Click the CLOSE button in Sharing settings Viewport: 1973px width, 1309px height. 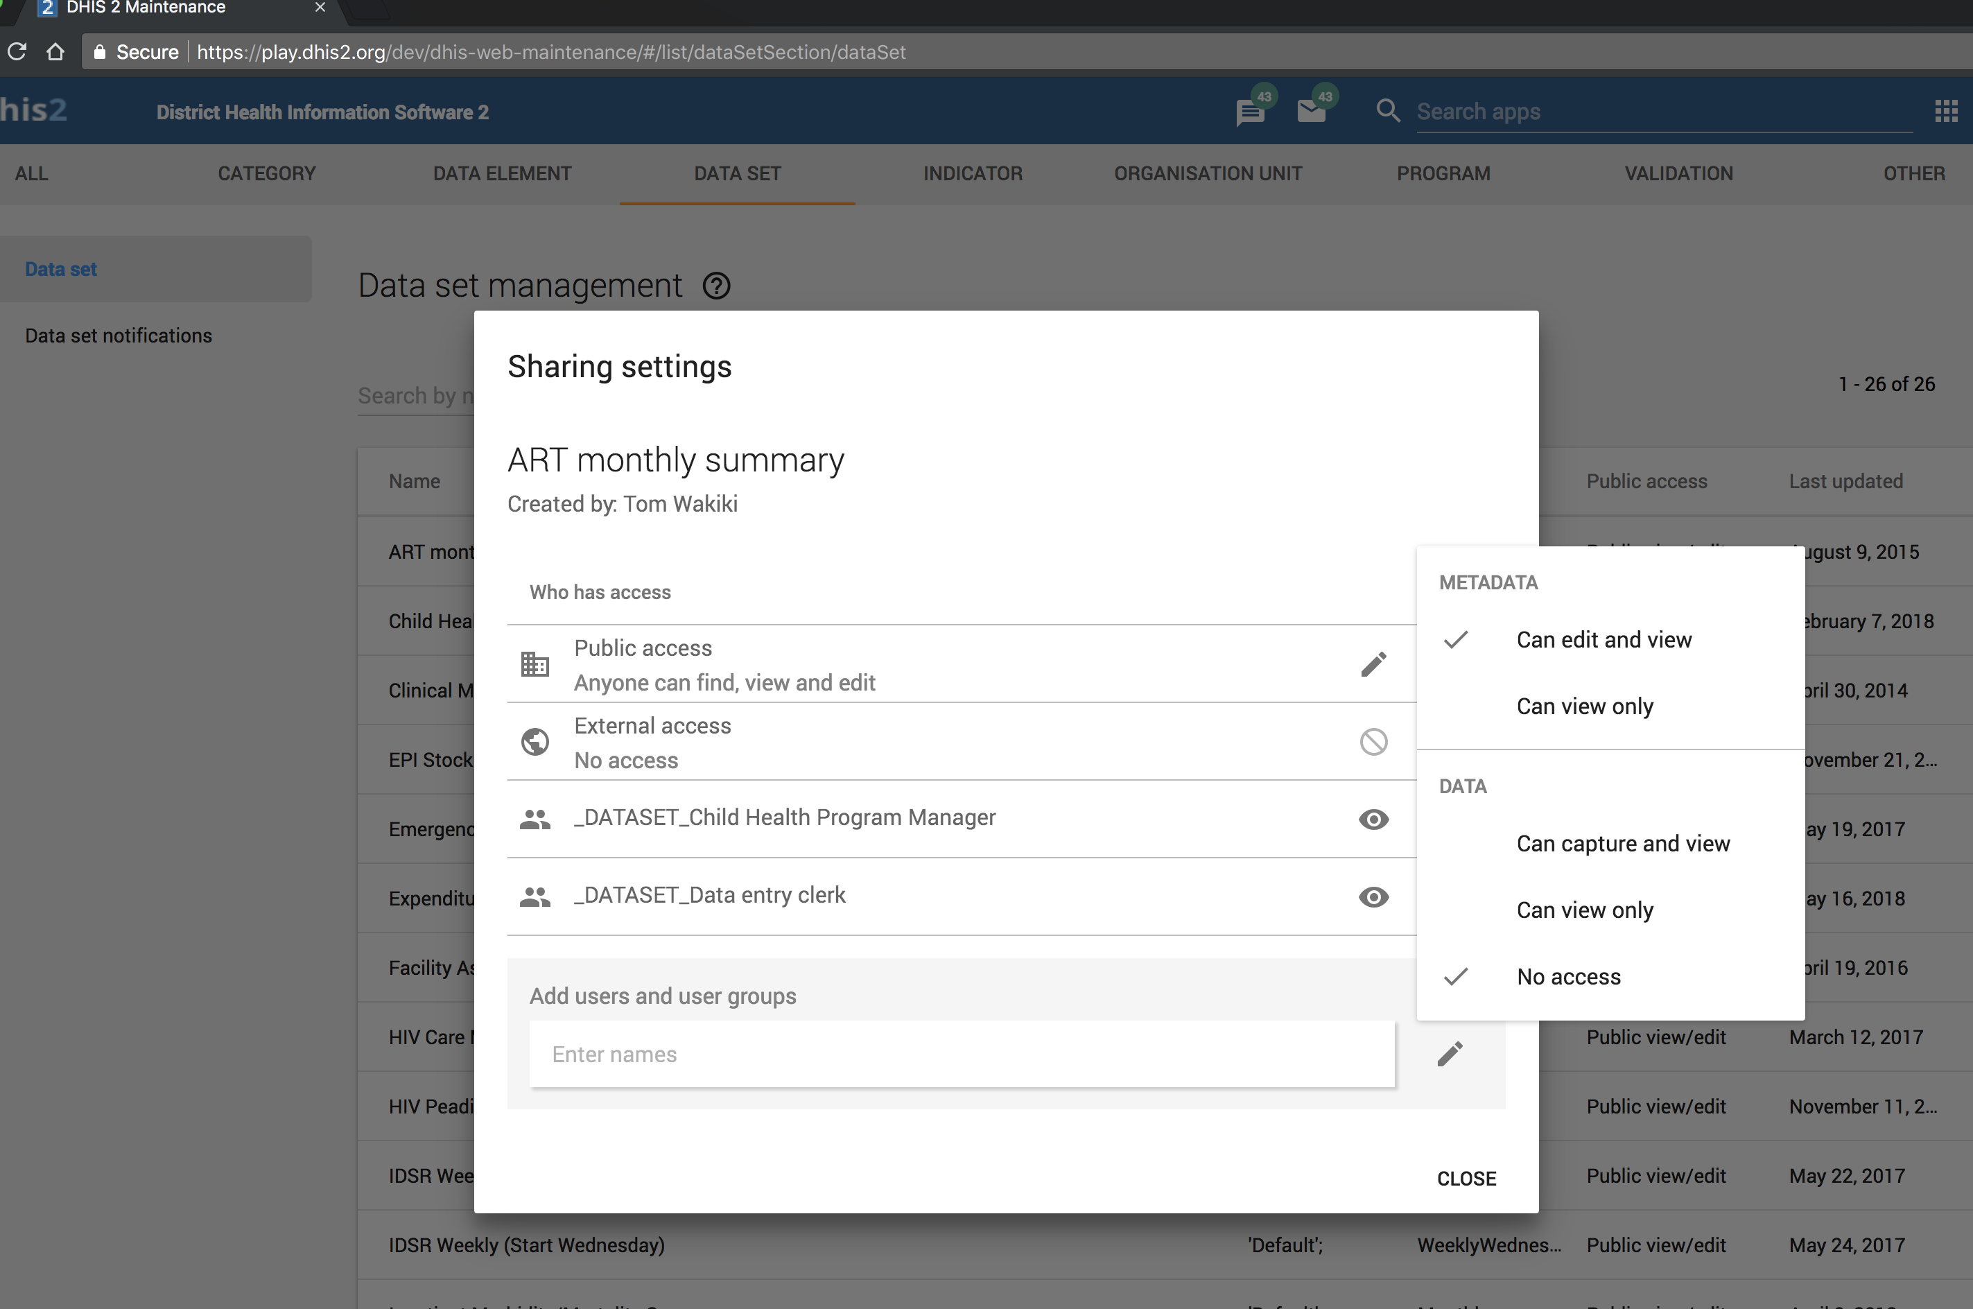coord(1466,1178)
